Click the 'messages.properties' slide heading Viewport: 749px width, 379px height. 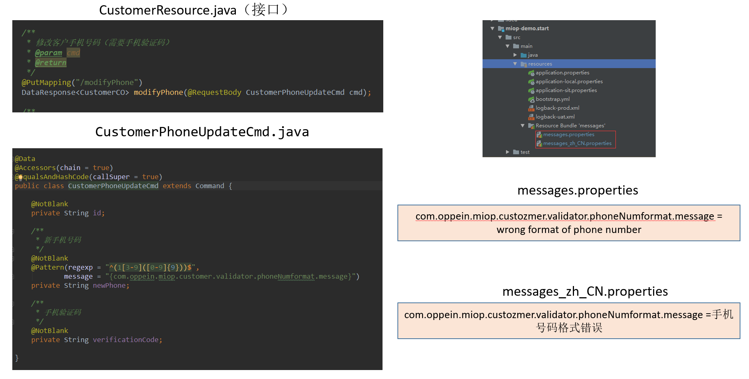coord(578,190)
